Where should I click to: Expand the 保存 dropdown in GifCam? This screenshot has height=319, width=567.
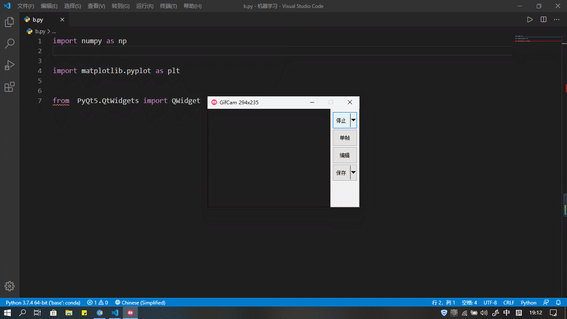(x=353, y=172)
